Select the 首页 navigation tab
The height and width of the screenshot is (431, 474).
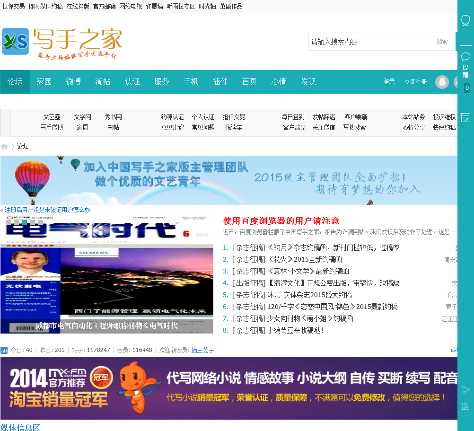(x=249, y=81)
